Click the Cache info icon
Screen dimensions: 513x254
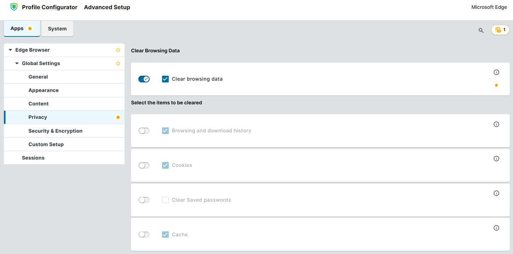[496, 228]
